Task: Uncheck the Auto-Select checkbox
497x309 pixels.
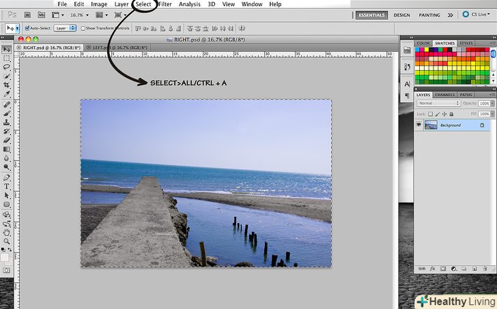Action: pos(27,29)
